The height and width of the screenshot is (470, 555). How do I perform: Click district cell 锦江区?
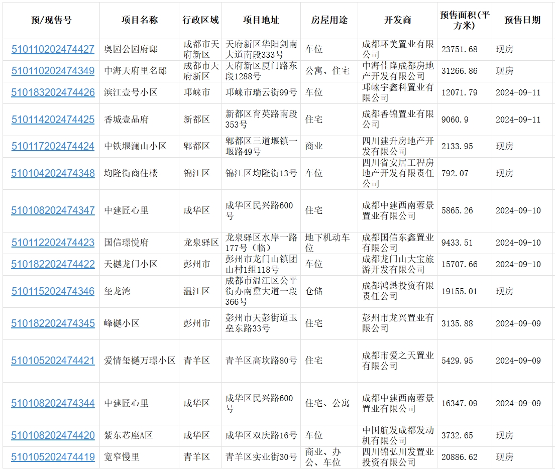pyautogui.click(x=197, y=173)
